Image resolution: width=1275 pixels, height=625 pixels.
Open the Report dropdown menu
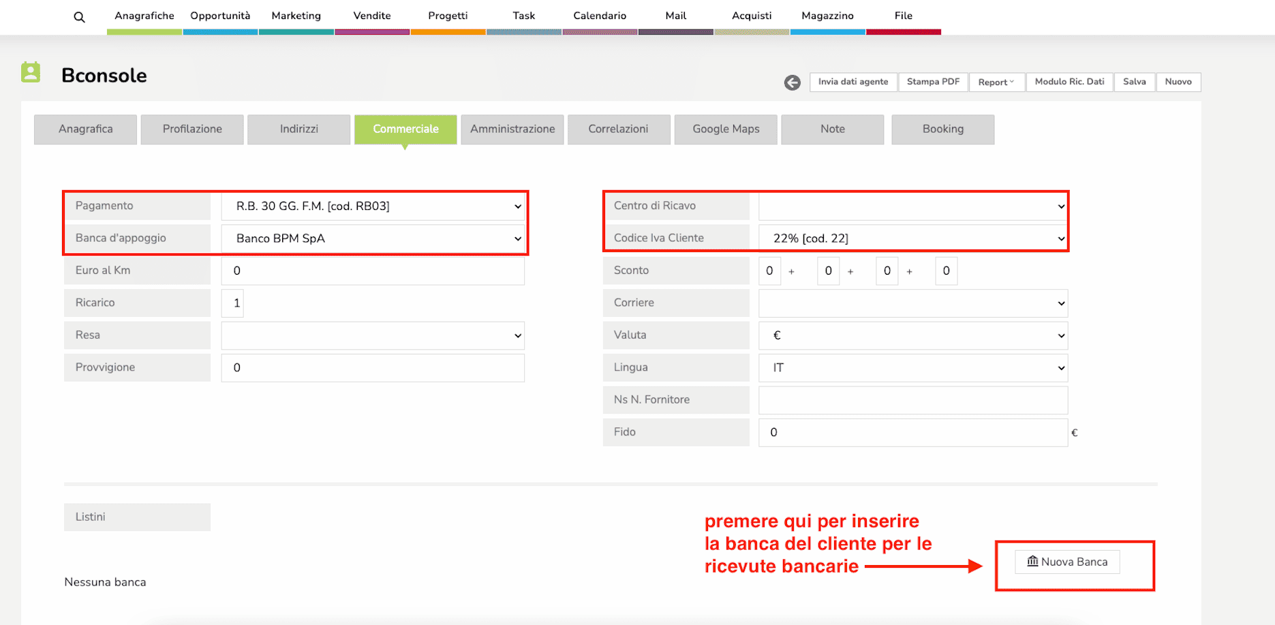pos(996,82)
